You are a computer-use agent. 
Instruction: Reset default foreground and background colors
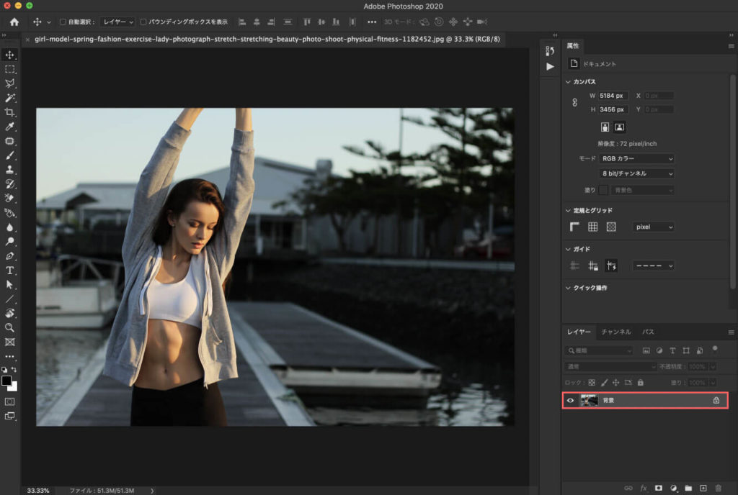pos(4,370)
